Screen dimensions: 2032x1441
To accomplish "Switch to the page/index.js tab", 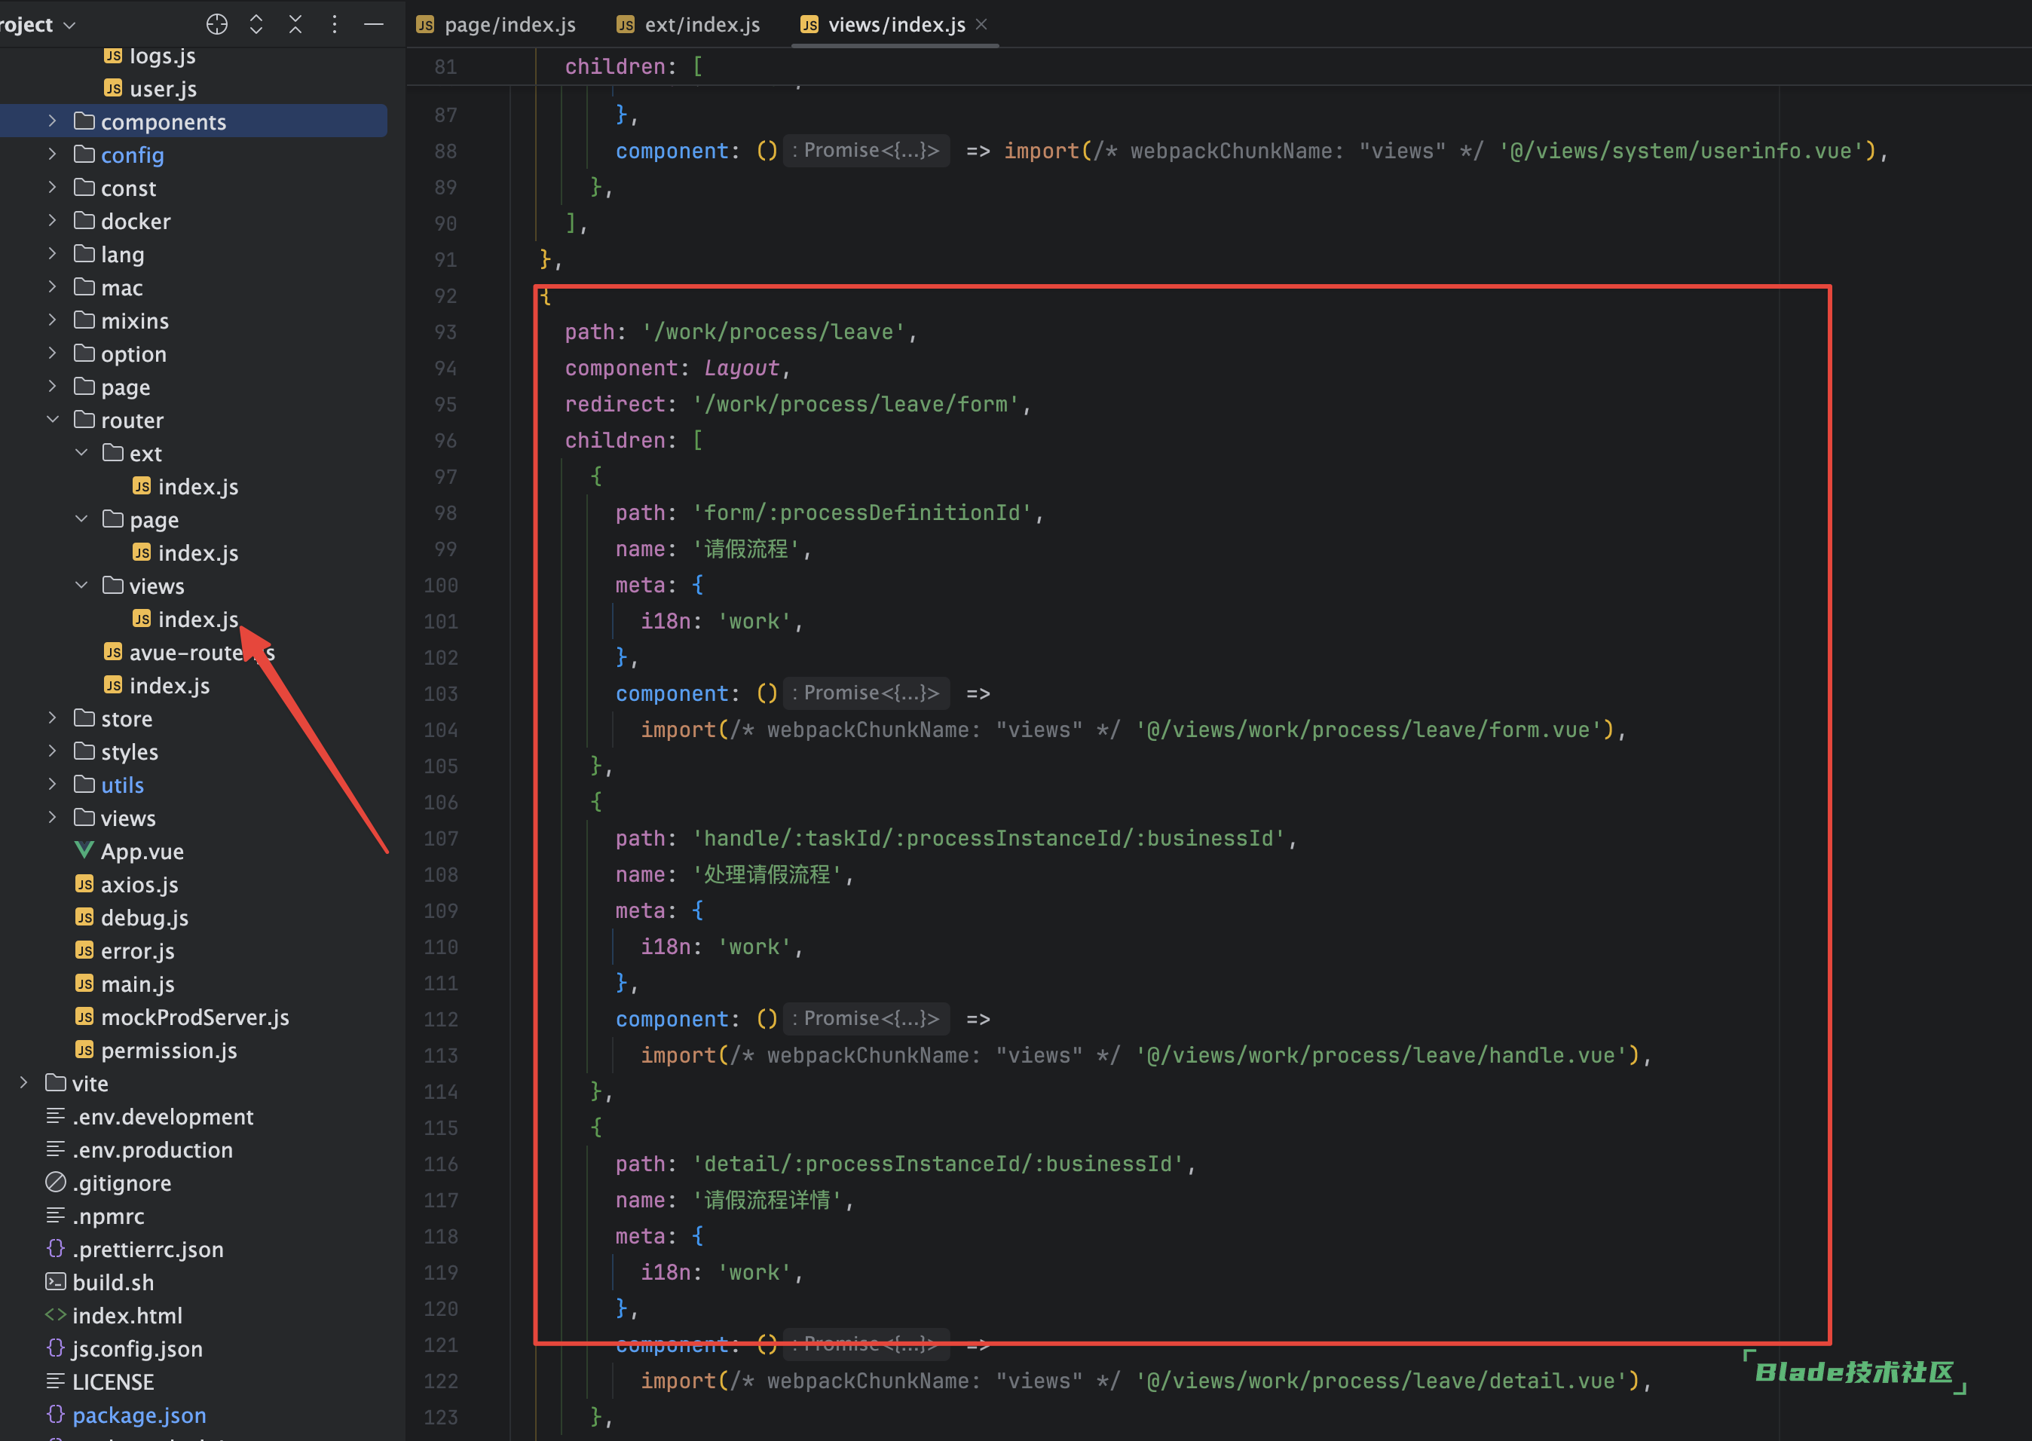I will (x=496, y=25).
